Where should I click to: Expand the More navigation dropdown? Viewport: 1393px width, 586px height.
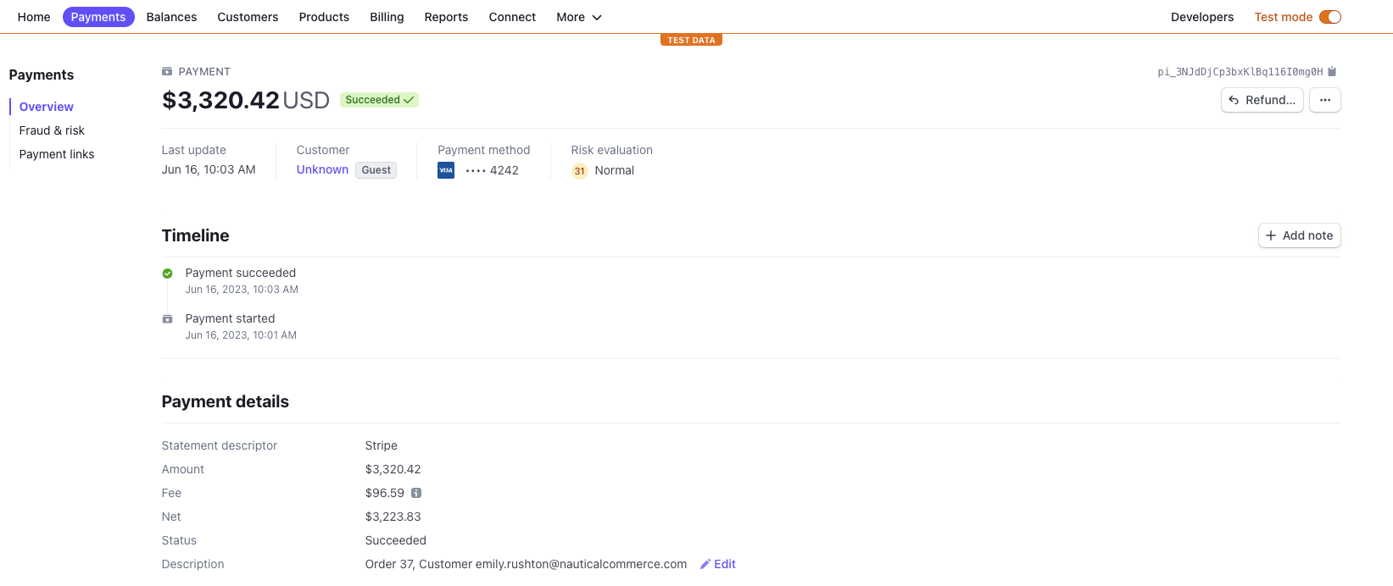pyautogui.click(x=579, y=17)
